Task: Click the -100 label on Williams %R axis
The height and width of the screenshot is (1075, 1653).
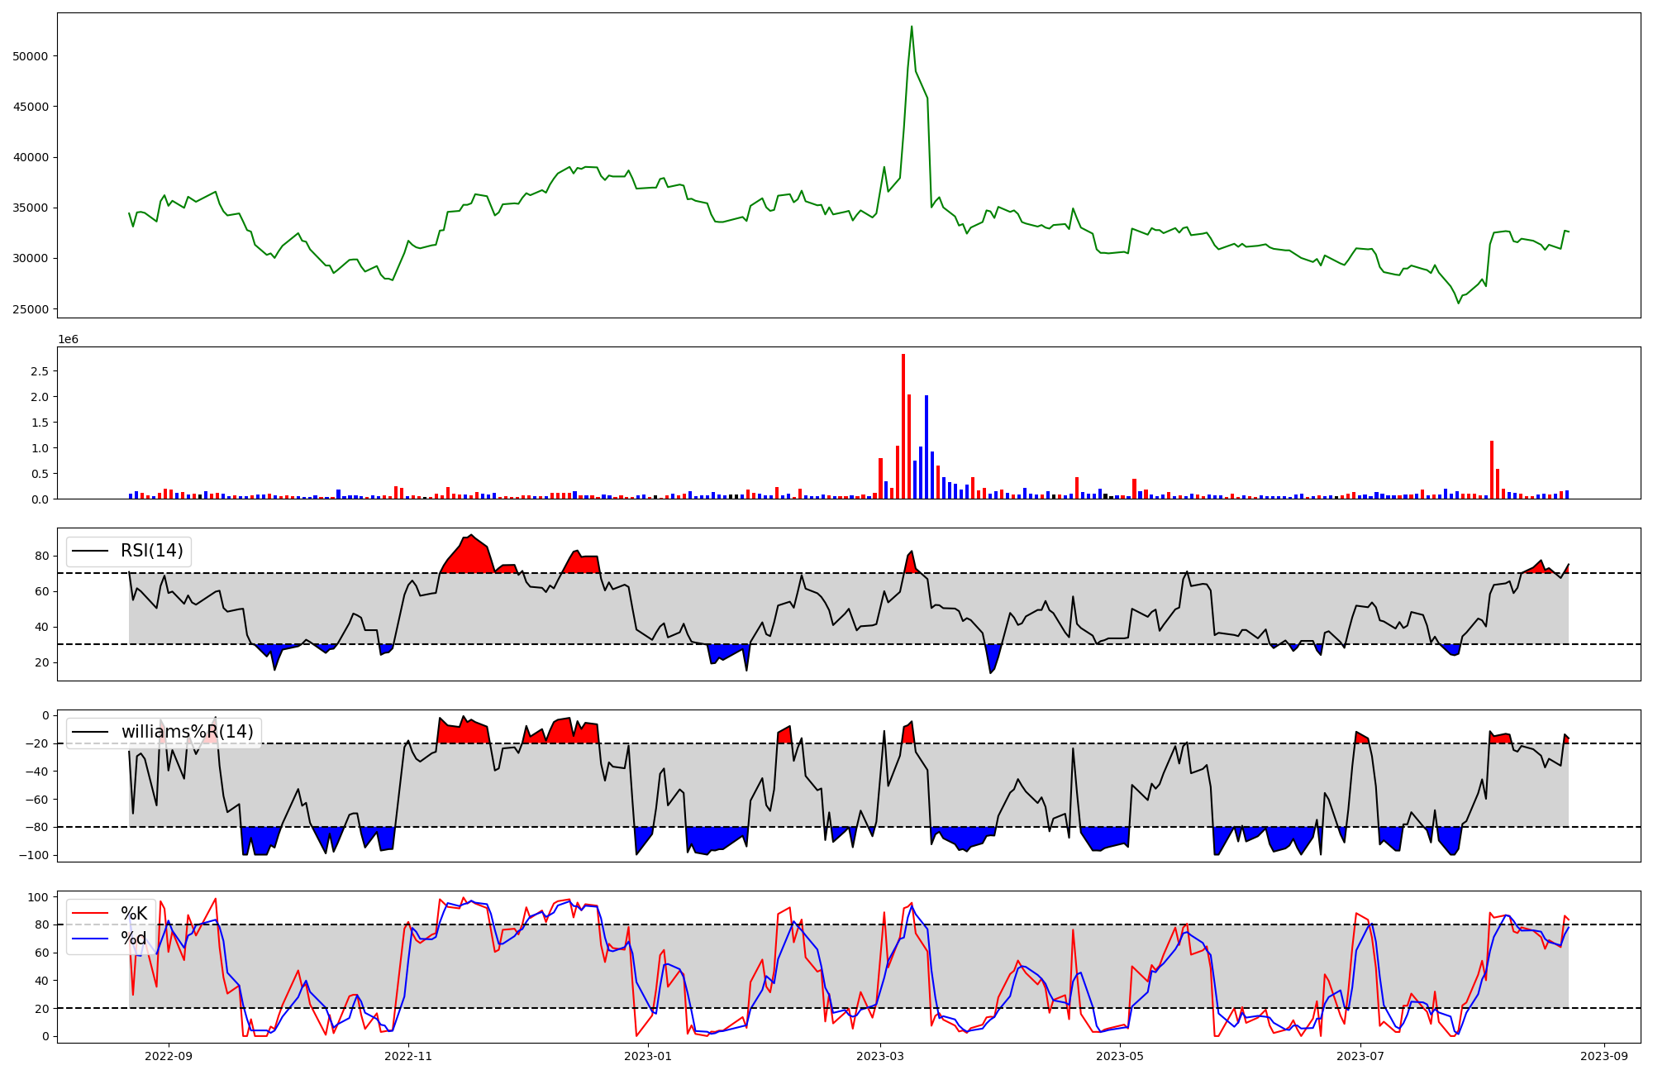Action: pyautogui.click(x=34, y=855)
